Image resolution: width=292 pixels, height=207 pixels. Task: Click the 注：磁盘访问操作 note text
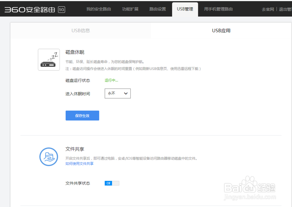coord(133,69)
